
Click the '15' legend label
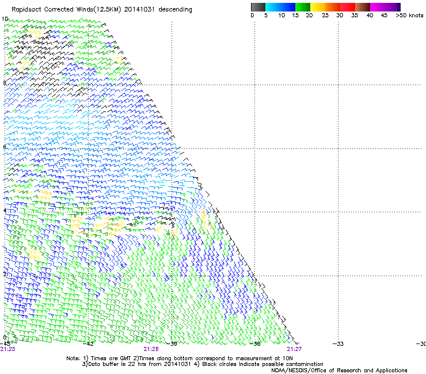pos(295,16)
